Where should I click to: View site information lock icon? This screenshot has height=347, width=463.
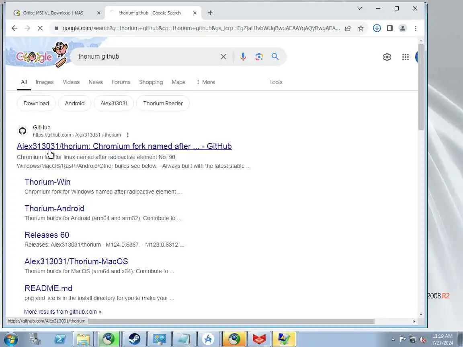tap(56, 29)
